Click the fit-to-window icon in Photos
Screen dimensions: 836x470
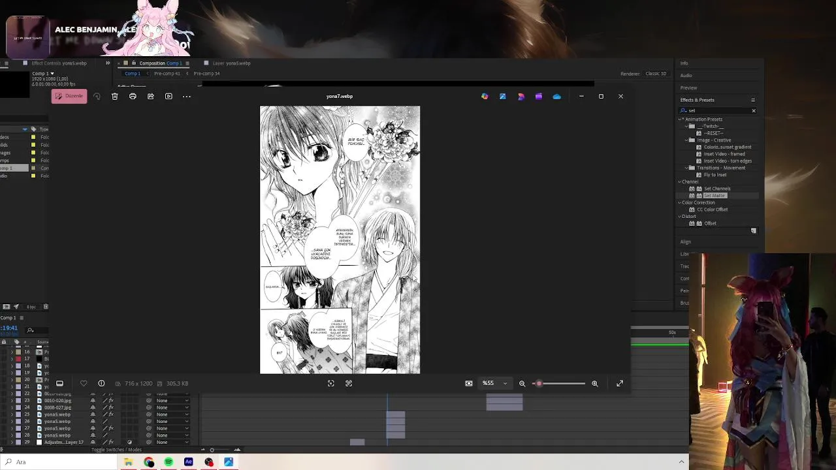331,383
